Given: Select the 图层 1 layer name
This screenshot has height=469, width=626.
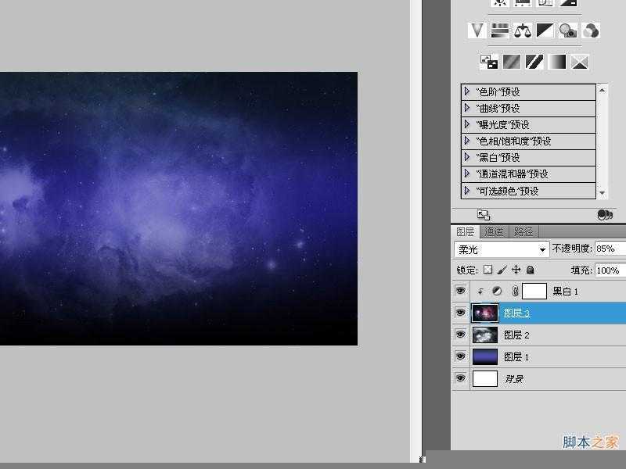Looking at the screenshot, I should point(516,357).
